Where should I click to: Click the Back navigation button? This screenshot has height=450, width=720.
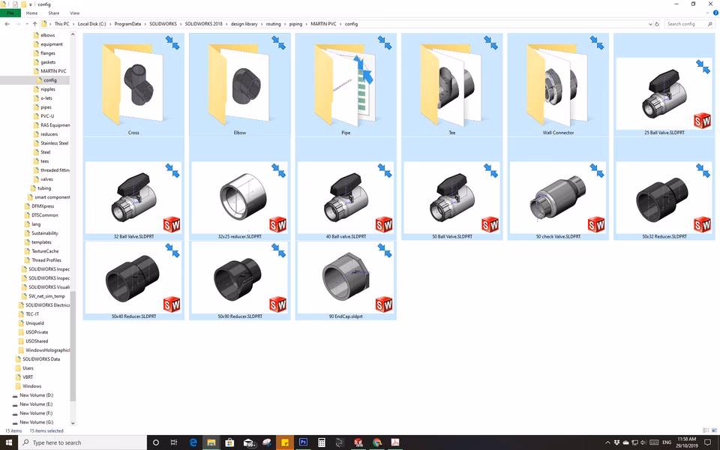tap(6, 23)
